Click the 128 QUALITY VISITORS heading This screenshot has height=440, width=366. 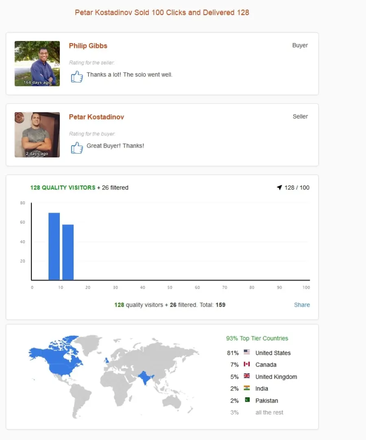pyautogui.click(x=63, y=187)
